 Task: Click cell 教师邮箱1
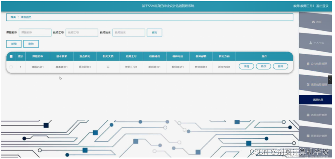point(201,67)
